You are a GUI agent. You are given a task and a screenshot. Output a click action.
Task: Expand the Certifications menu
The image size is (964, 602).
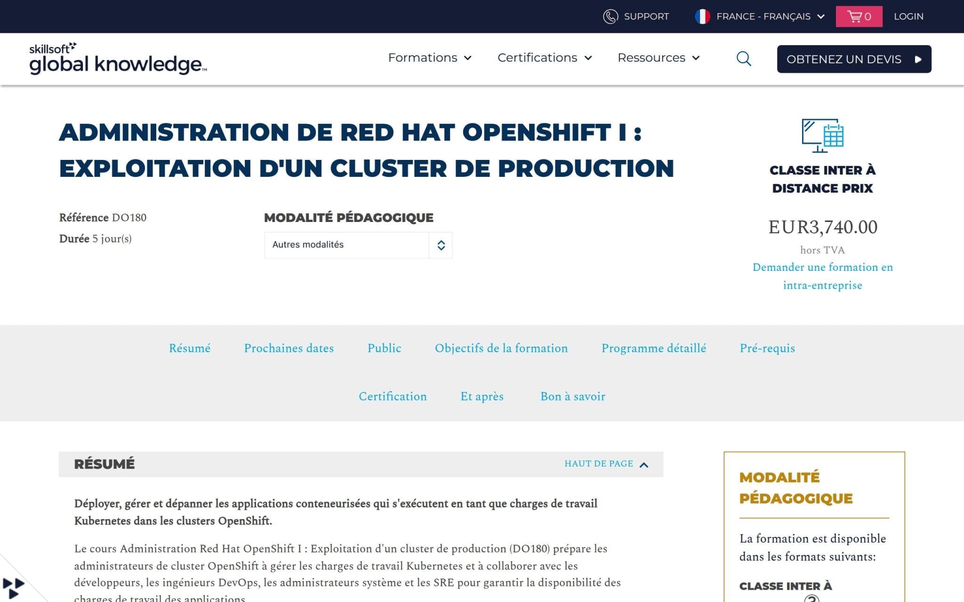[544, 58]
